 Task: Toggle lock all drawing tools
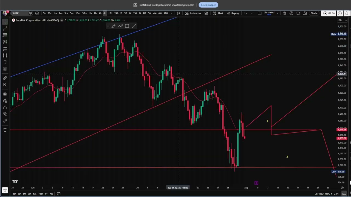[x=5, y=107]
